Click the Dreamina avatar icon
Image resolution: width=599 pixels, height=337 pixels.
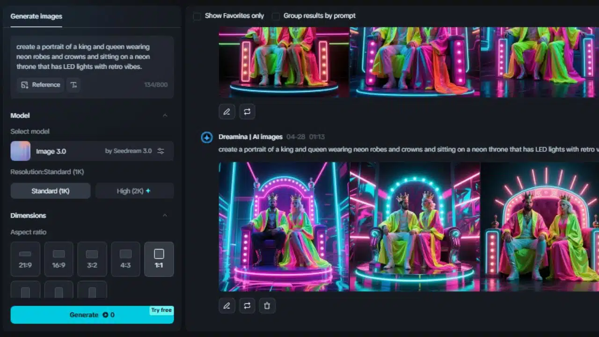point(207,137)
